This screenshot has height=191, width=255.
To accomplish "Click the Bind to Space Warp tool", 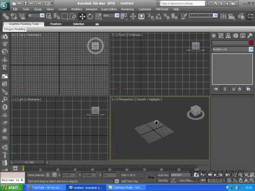I will click(x=22, y=16).
